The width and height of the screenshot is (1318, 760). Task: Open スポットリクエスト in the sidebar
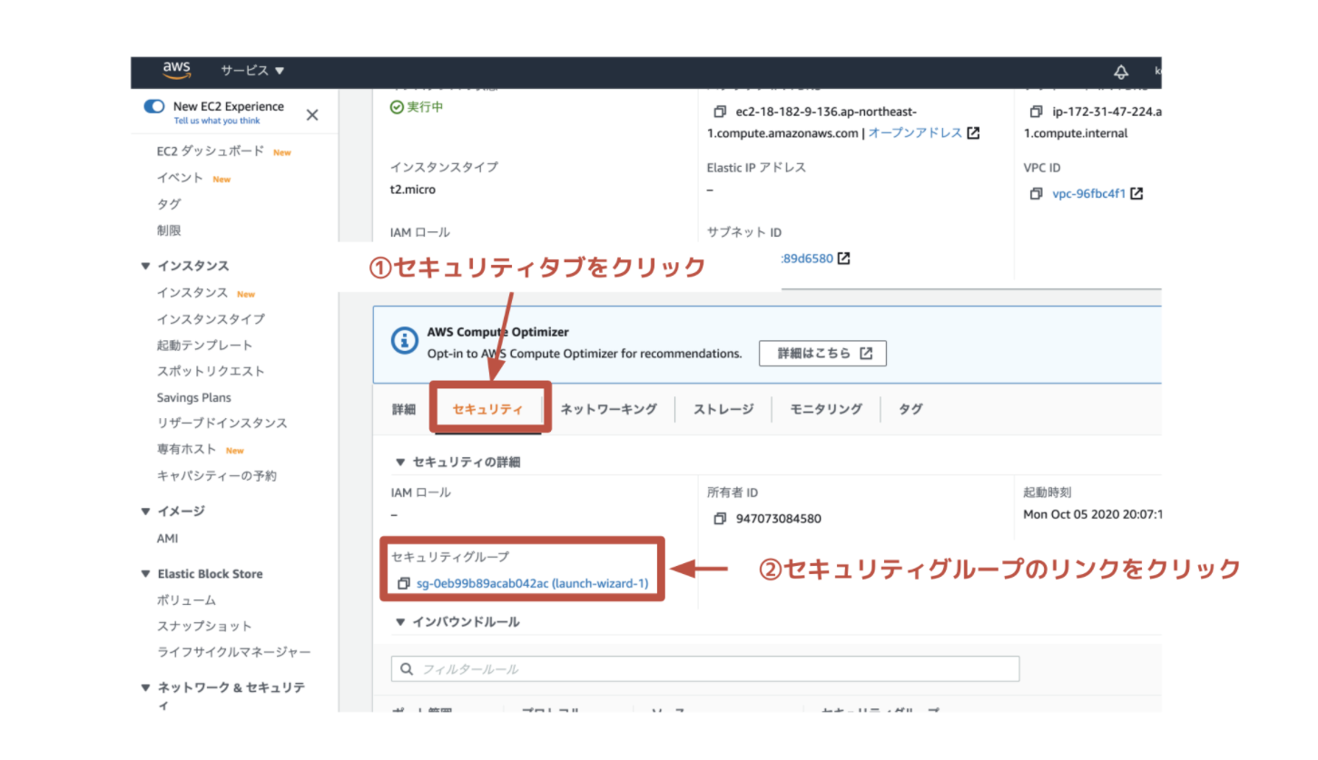211,371
